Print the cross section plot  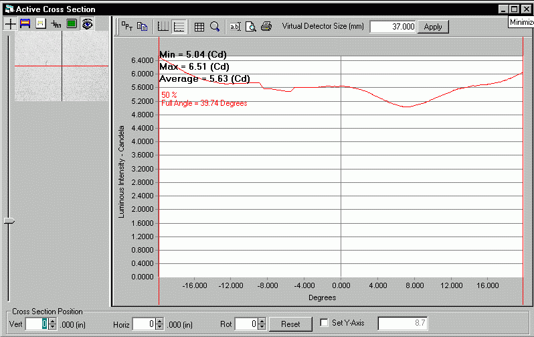tap(266, 26)
